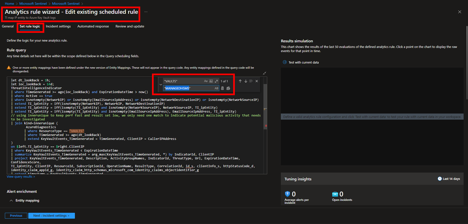Click the "Tuning insights" heading

point(298,179)
